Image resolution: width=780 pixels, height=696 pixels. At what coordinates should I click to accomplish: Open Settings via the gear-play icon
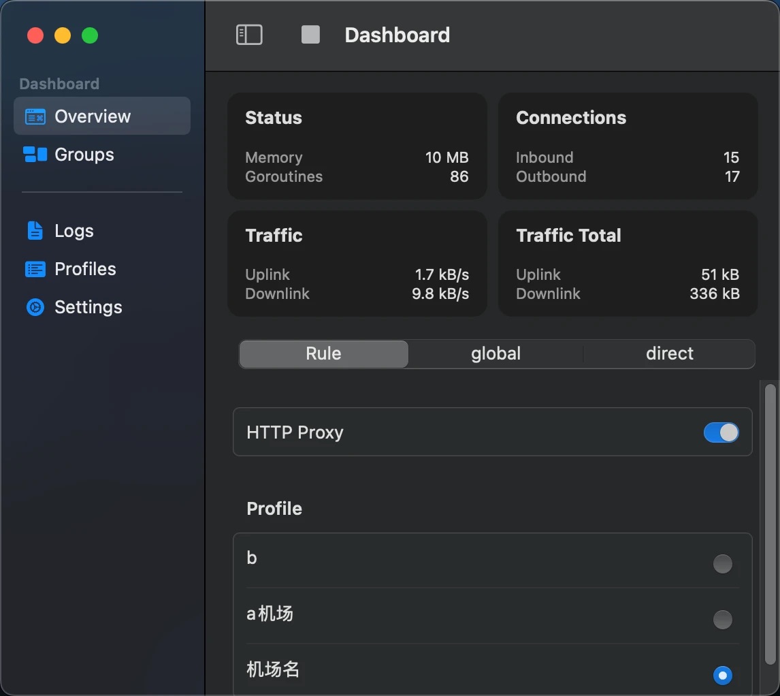click(x=35, y=306)
